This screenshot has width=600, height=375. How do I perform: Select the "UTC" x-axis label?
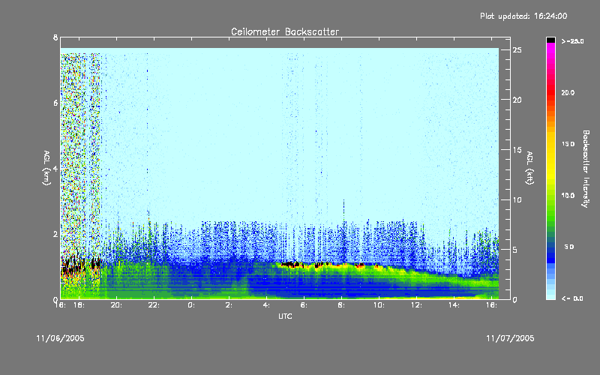pos(285,316)
